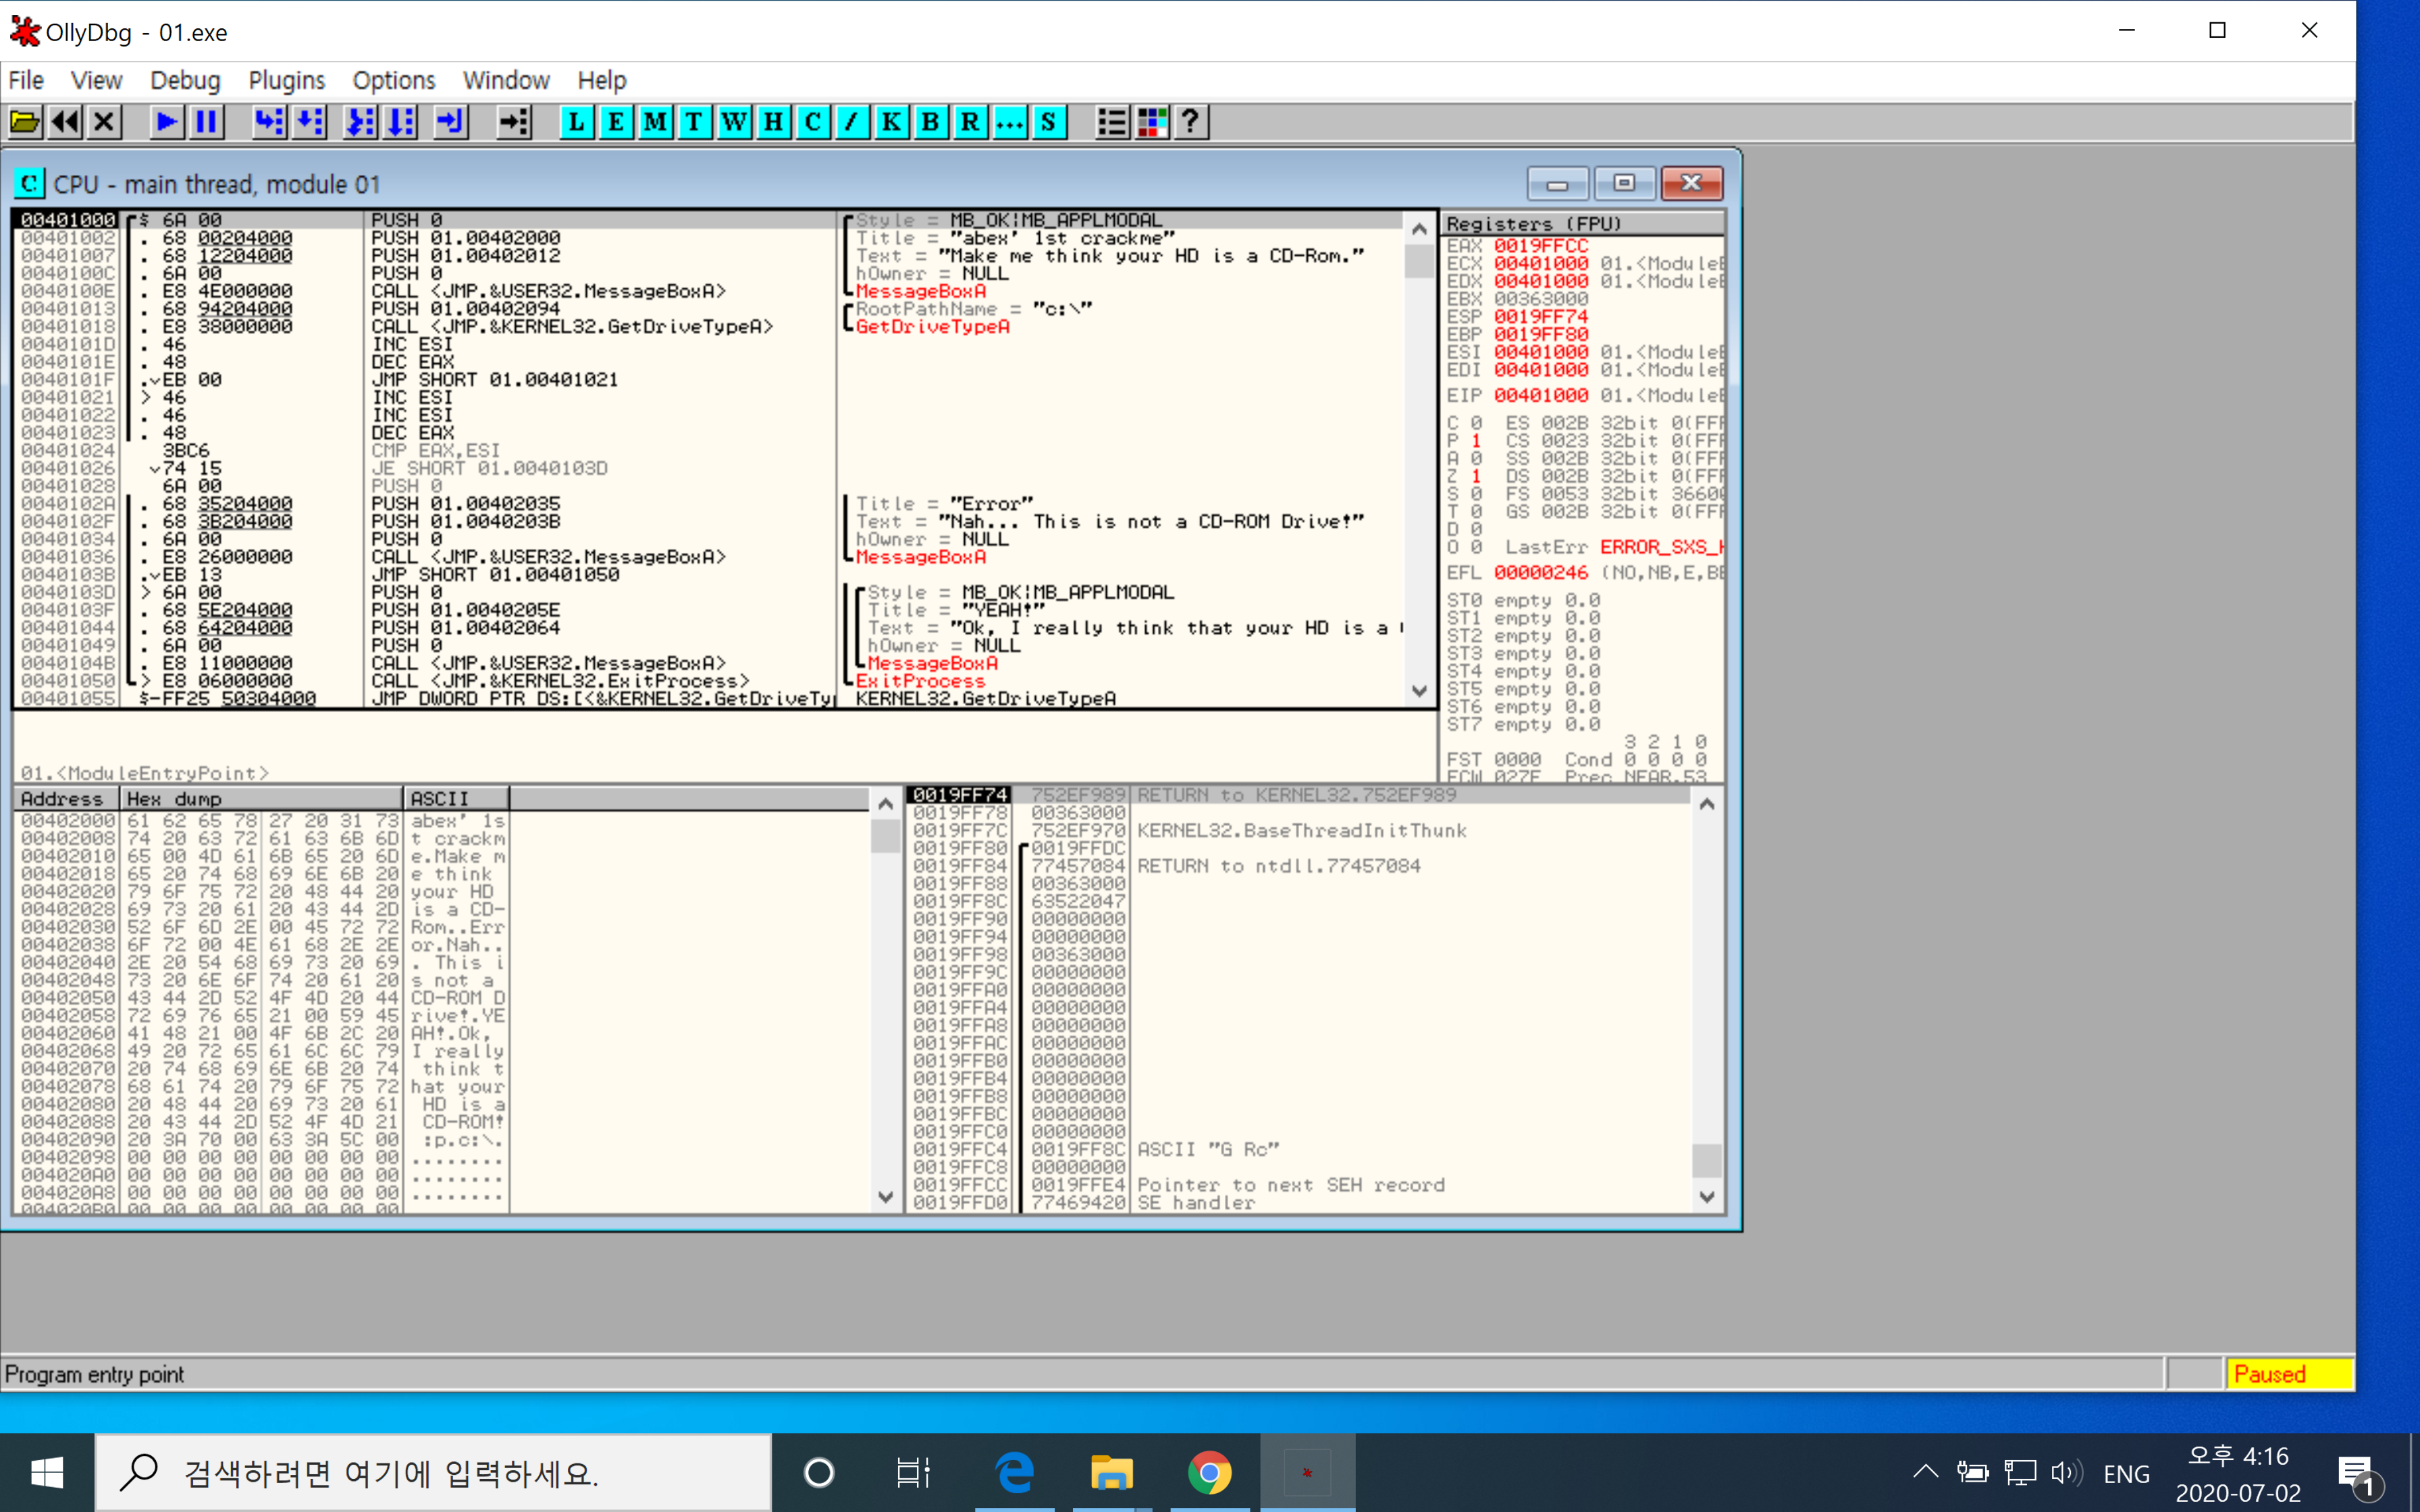Open Memory map with M button
Image resolution: width=2420 pixels, height=1512 pixels.
655,122
